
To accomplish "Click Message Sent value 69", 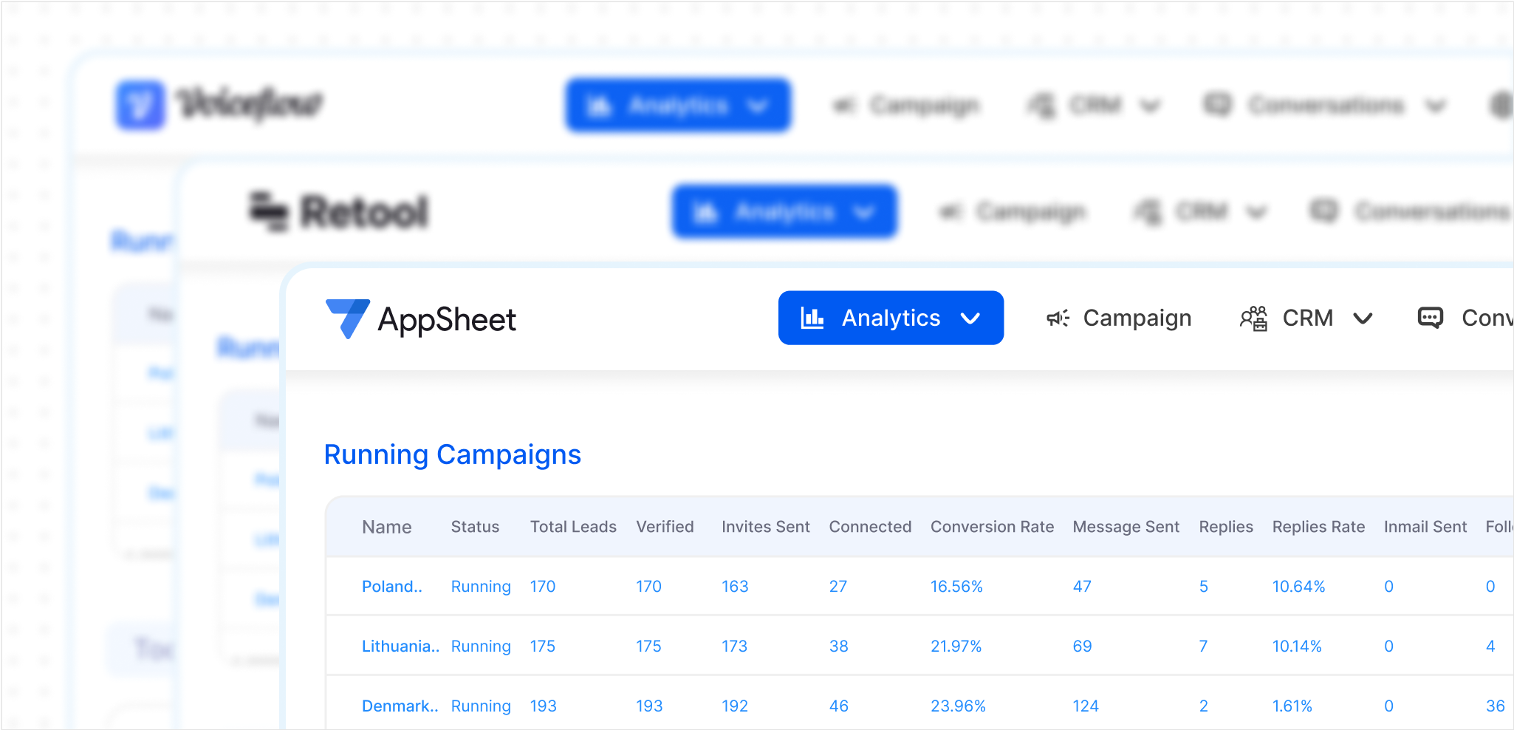I will [1082, 647].
